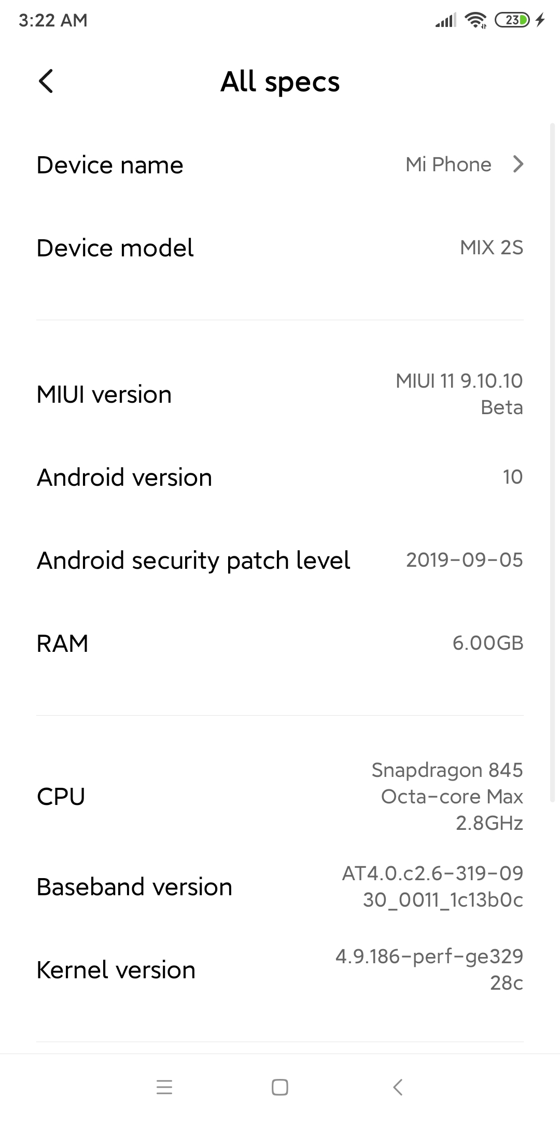This screenshot has width=560, height=1121.
Task: Tap the Wi-Fi status icon
Action: tap(475, 20)
